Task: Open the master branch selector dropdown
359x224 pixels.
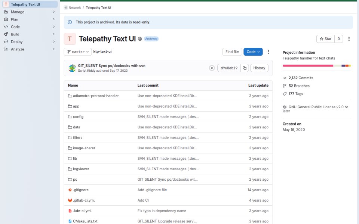Action: click(x=78, y=52)
